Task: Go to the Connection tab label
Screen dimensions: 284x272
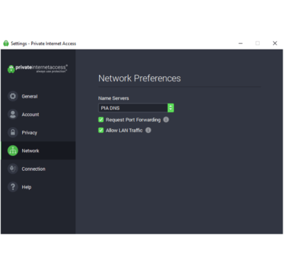Action: pyautogui.click(x=33, y=169)
